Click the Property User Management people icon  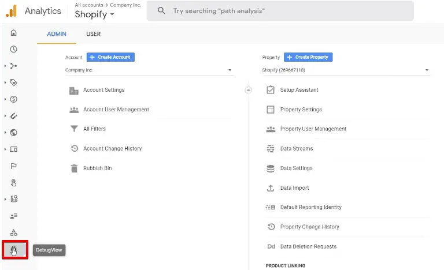click(x=271, y=129)
